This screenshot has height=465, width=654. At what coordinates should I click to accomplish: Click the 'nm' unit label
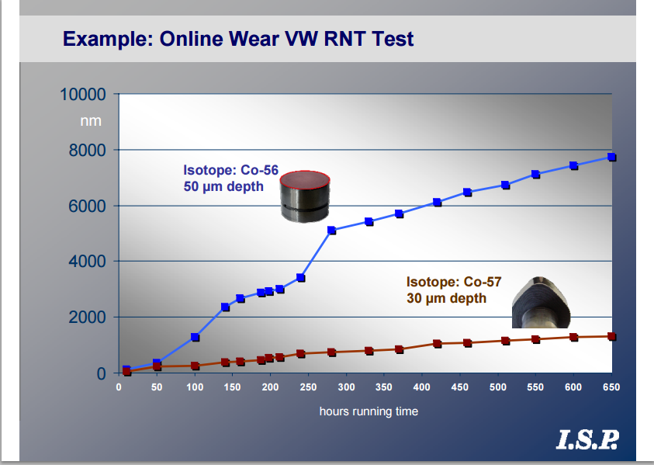pyautogui.click(x=91, y=120)
